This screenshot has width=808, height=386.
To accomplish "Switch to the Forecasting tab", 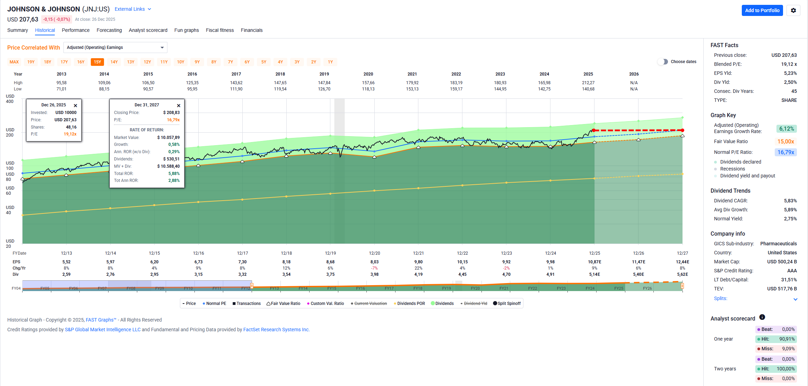I will click(109, 30).
